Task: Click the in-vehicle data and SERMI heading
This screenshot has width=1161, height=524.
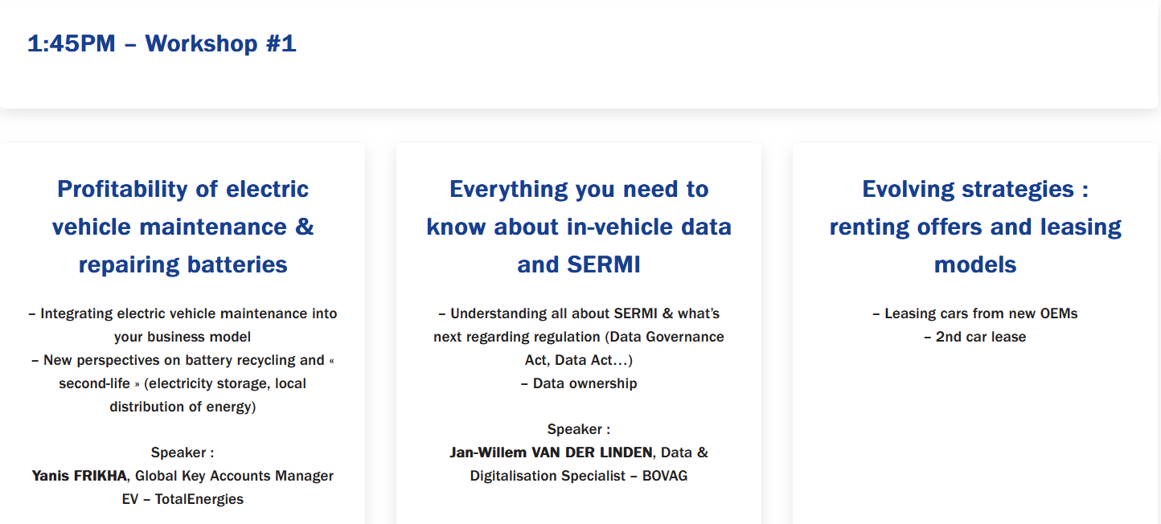Action: pos(578,227)
